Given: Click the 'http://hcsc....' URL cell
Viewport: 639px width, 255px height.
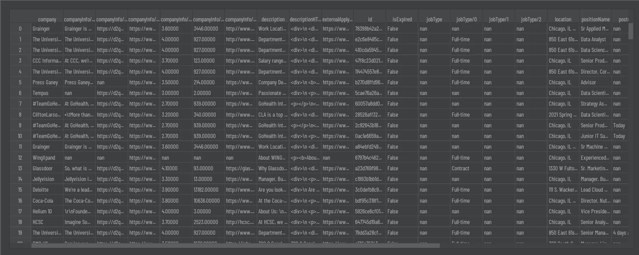Looking at the screenshot, I should pos(241,222).
